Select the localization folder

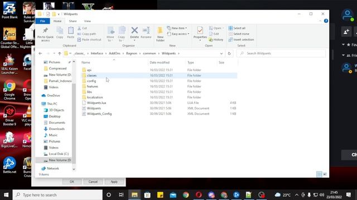(x=95, y=97)
